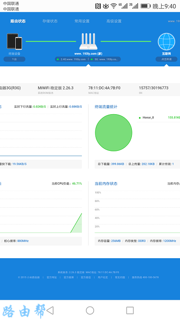Tap the green traffic pie chart
This screenshot has width=180, height=321.
(113, 133)
